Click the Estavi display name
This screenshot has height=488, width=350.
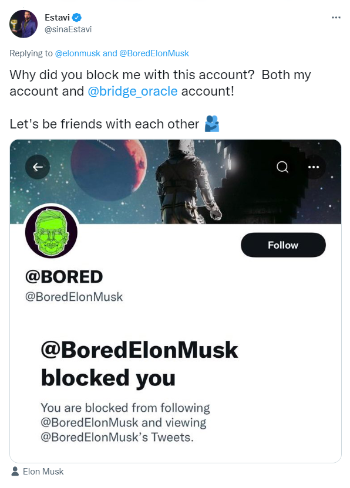[x=57, y=18]
